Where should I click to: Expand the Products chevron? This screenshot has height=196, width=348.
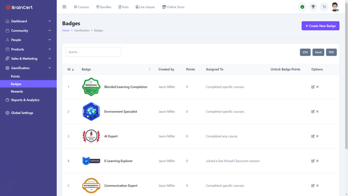tap(49, 49)
